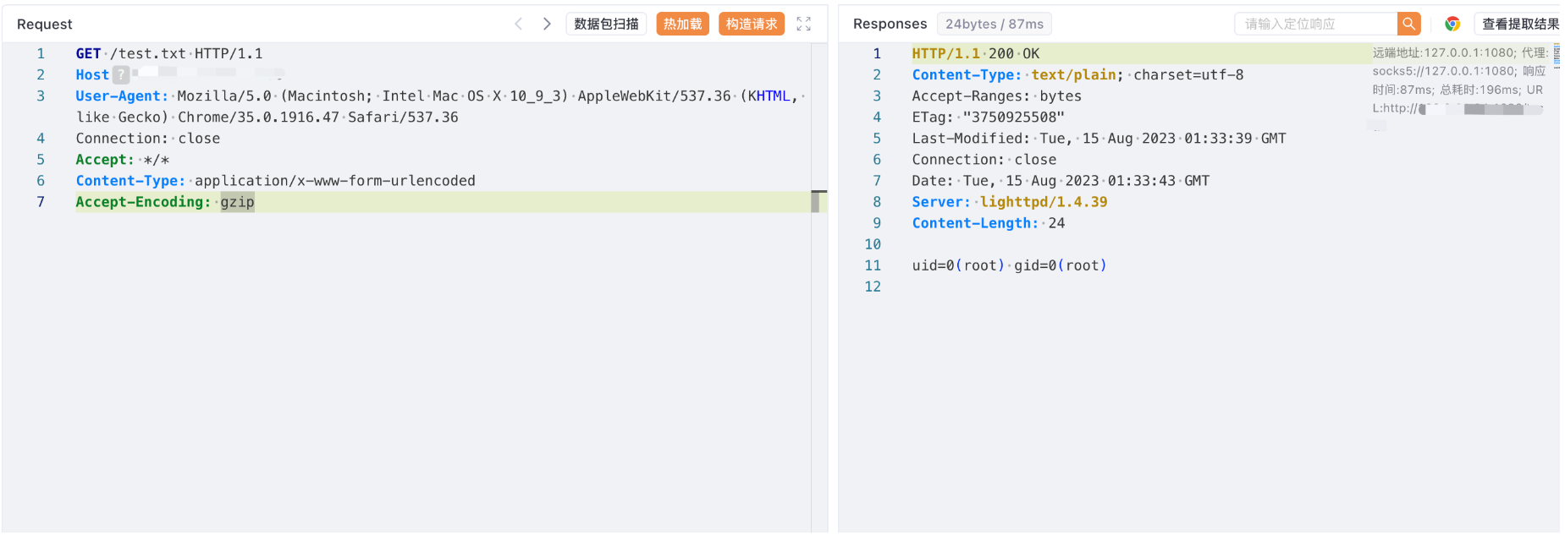The width and height of the screenshot is (1565, 541).
Task: Open response in browser via Chrome icon
Action: [1452, 24]
